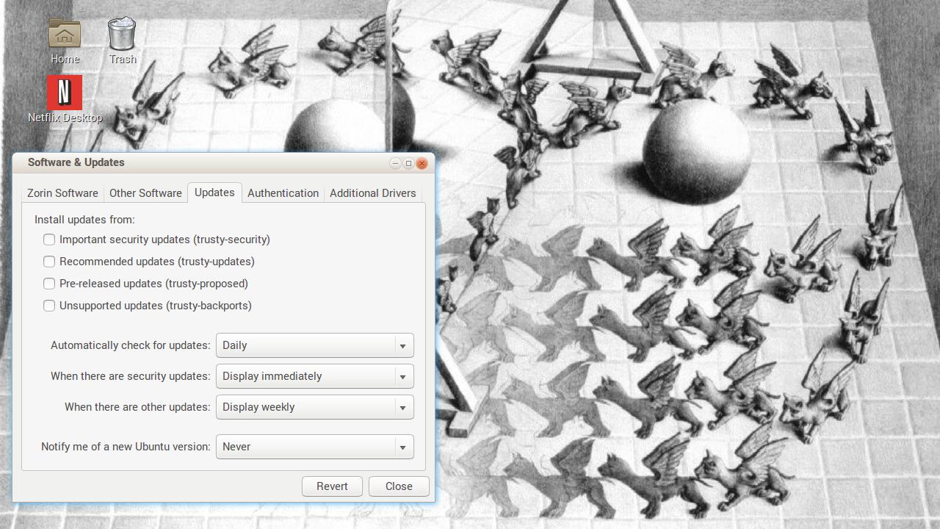
Task: Switch to the Zorin Software tab
Action: tap(62, 193)
